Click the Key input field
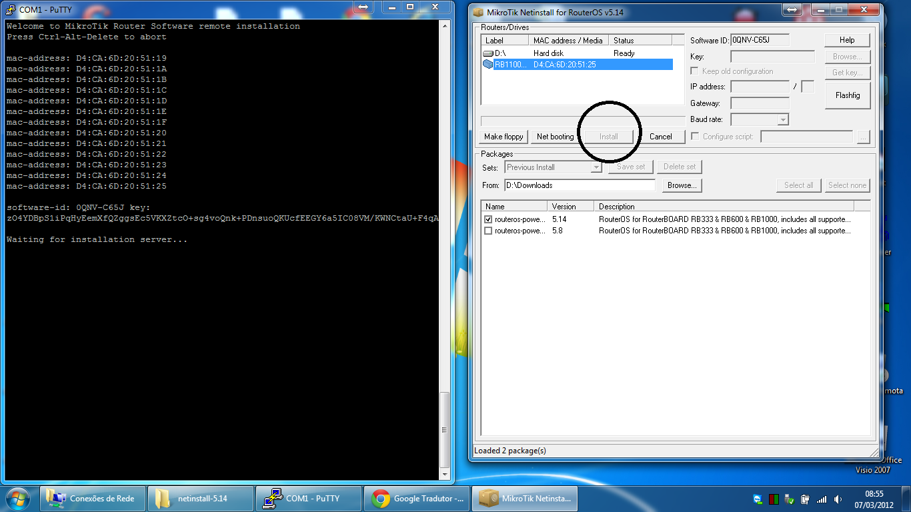 click(772, 57)
